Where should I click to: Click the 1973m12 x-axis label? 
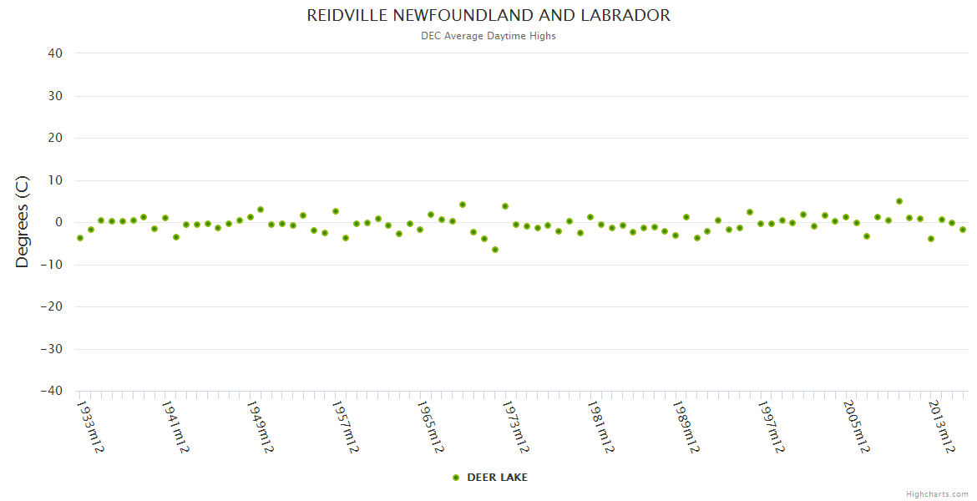(x=515, y=428)
